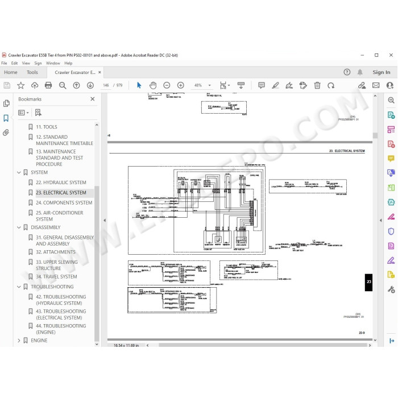Image resolution: width=398 pixels, height=398 pixels.
Task: Click the Save file icon
Action: coord(7,85)
